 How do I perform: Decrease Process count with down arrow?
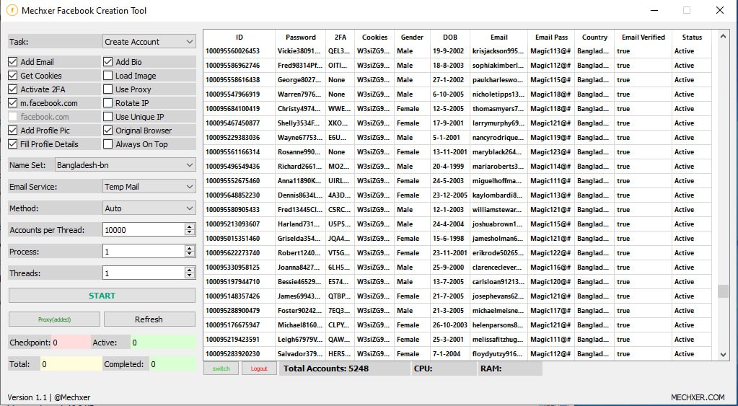[x=190, y=255]
